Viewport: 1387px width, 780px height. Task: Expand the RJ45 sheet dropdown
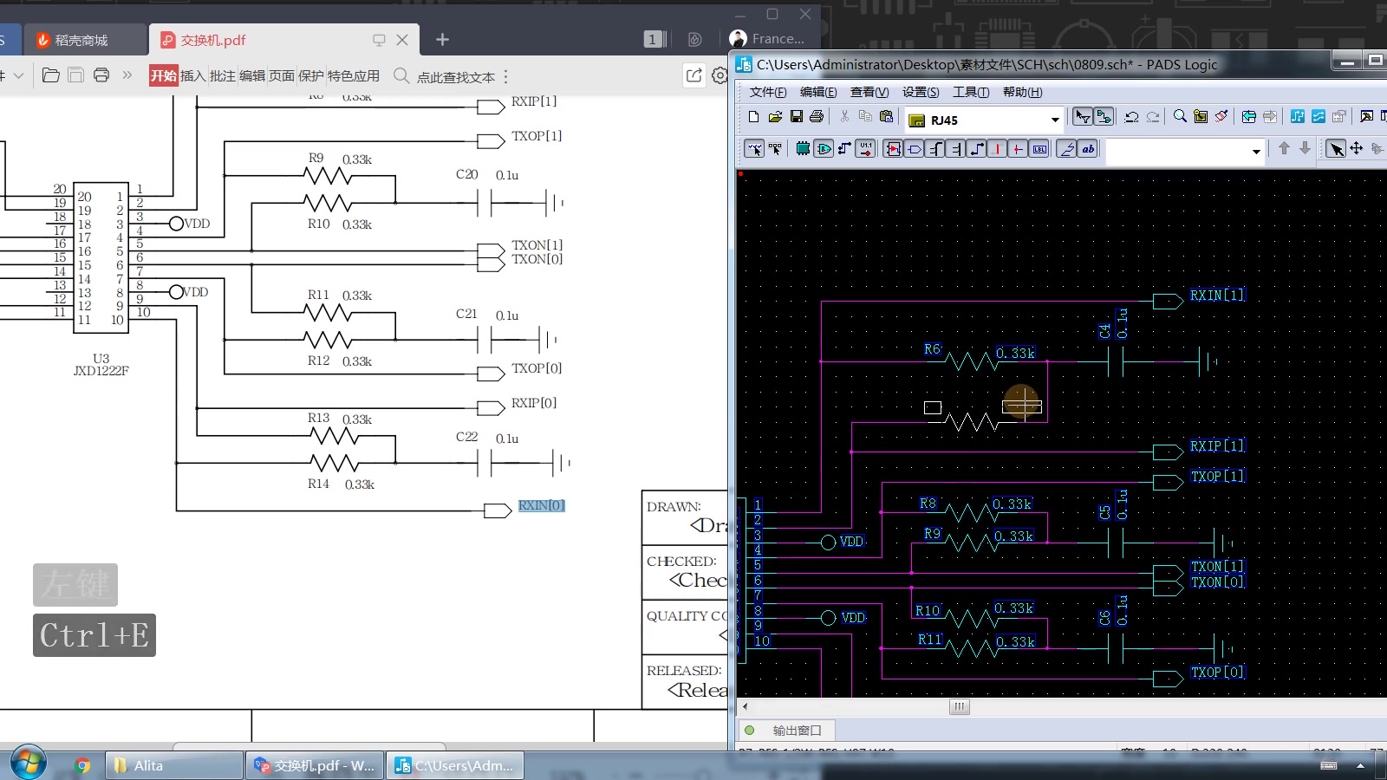coord(1055,120)
